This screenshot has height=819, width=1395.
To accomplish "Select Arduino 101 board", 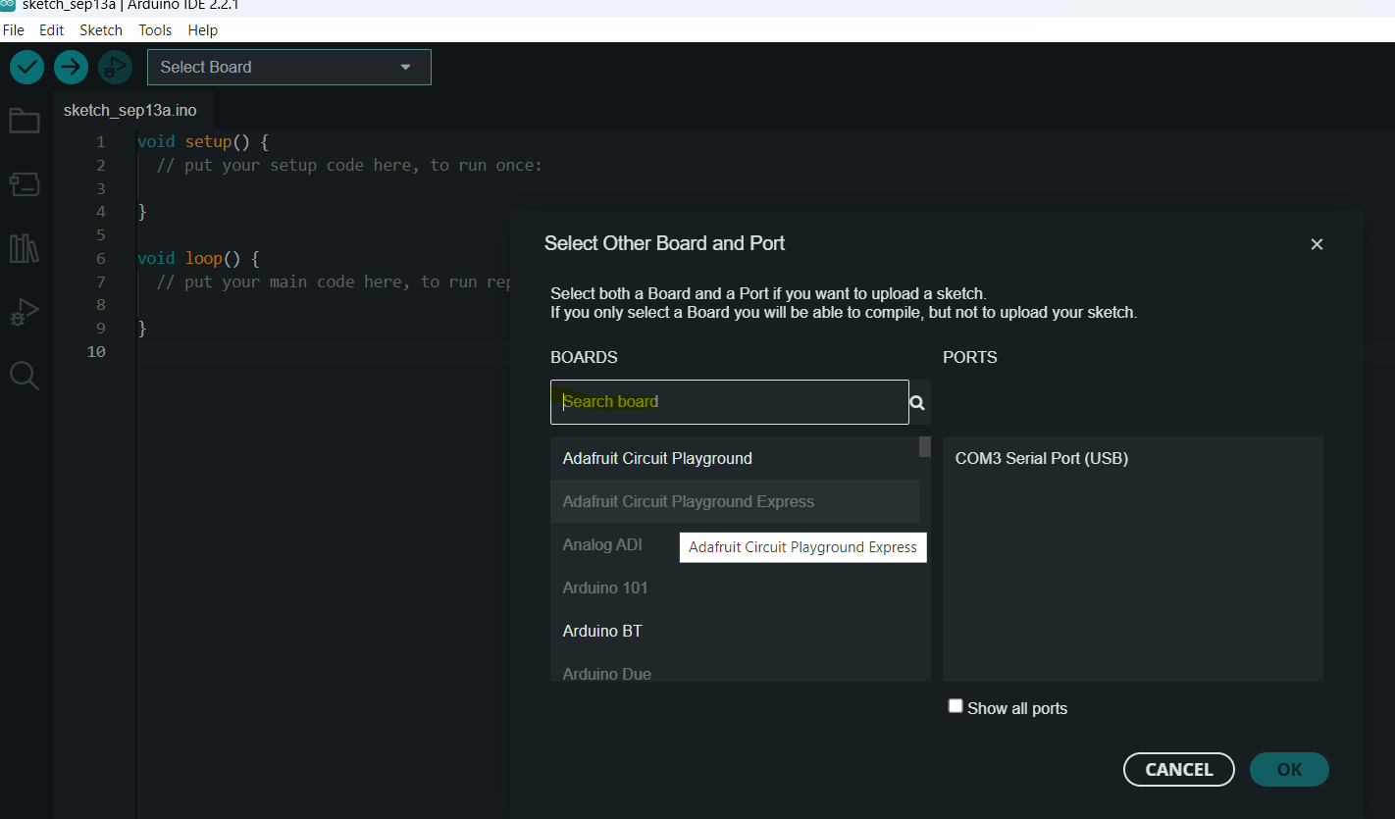I will (735, 588).
